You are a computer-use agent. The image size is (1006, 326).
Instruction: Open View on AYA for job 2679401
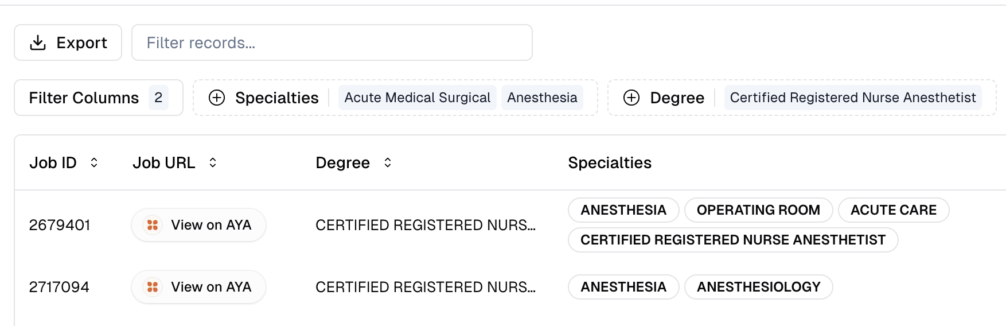tap(210, 225)
